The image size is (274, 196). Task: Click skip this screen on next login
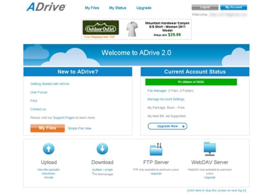(216, 190)
